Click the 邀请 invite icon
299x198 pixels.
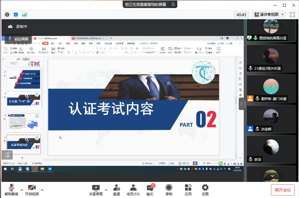point(116,190)
